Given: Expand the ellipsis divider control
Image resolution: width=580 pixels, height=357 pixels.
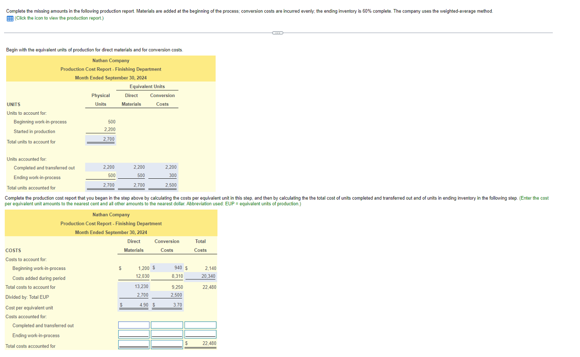Looking at the screenshot, I should (277, 32).
